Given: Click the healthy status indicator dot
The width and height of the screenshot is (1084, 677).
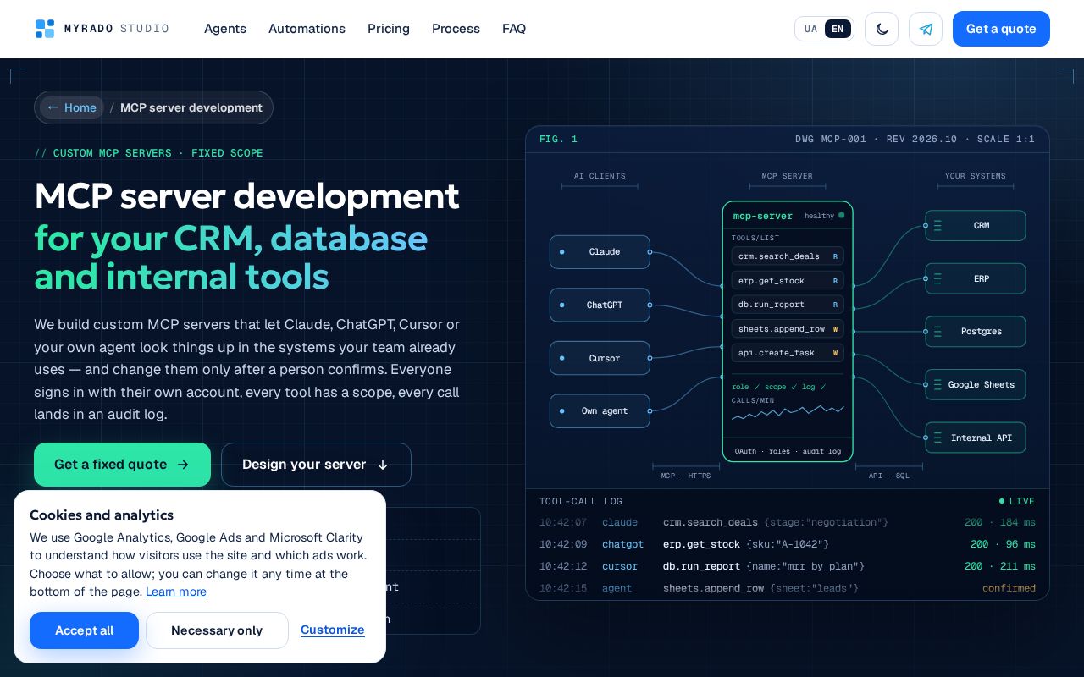Looking at the screenshot, I should pos(841,215).
